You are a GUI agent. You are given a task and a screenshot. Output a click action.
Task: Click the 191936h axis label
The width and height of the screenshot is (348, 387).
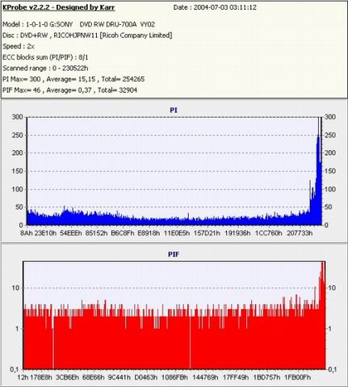(x=237, y=233)
